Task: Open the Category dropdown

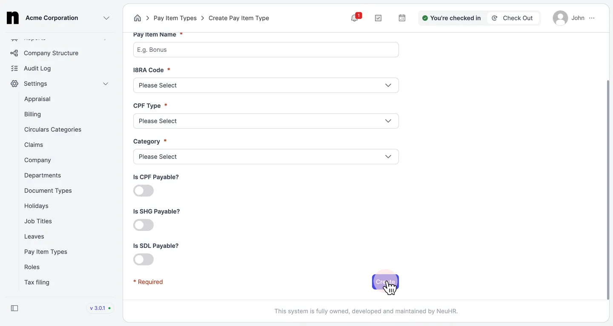Action: click(266, 157)
